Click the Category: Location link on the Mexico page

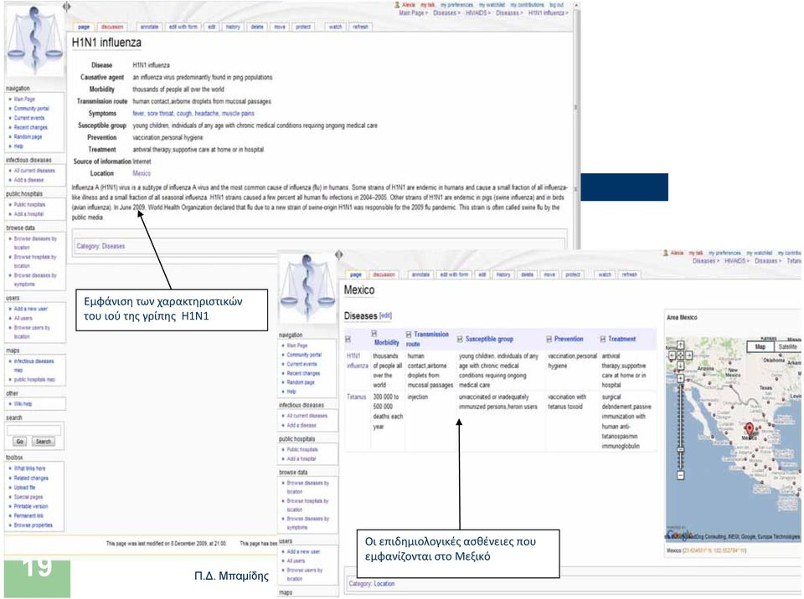(x=372, y=584)
